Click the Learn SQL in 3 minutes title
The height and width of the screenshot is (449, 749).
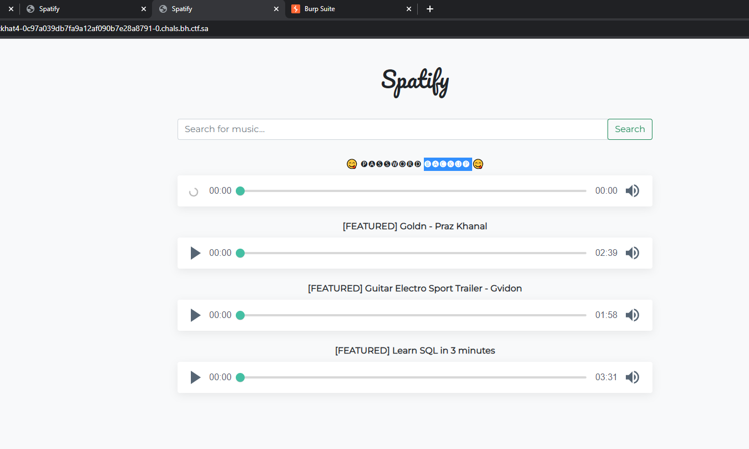415,350
